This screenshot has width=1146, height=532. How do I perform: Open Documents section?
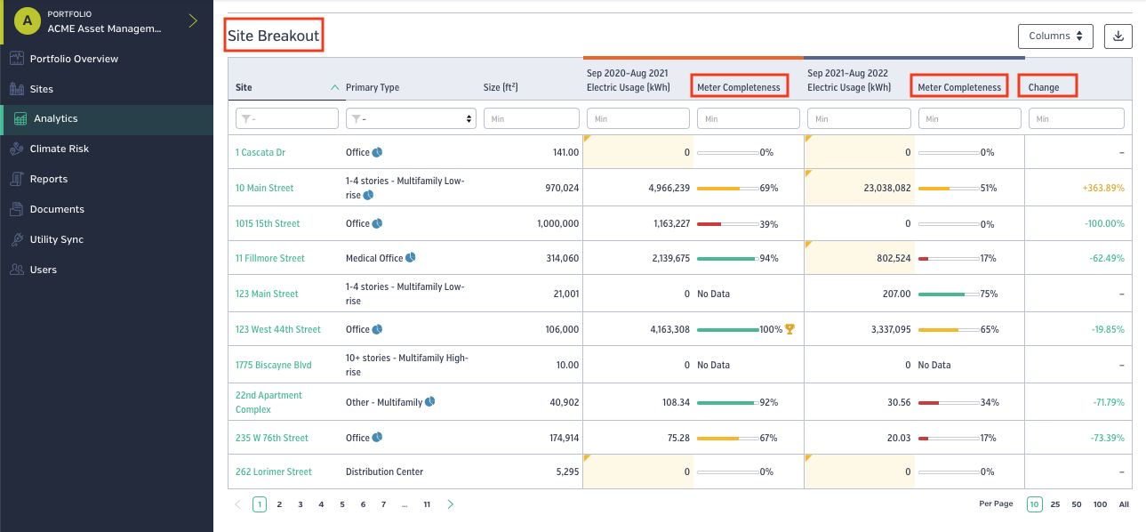[57, 209]
